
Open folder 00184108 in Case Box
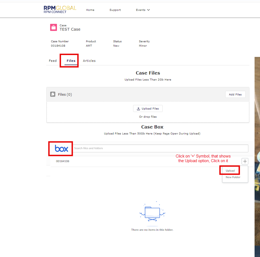pos(63,161)
